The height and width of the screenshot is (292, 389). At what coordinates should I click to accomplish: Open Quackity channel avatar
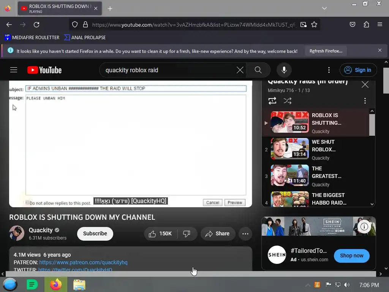pos(17,233)
